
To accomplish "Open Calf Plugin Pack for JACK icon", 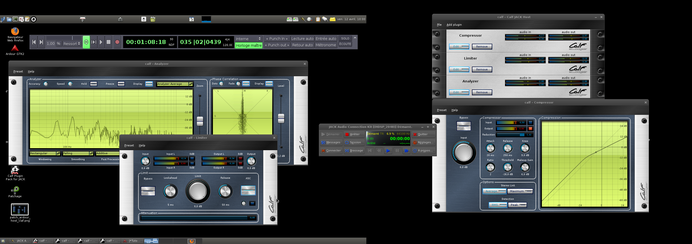I will coord(15,173).
